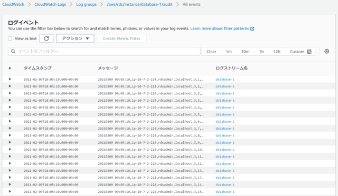The image size is (338, 196).
Task: Toggle the View as text checkbox
Action: point(10,38)
